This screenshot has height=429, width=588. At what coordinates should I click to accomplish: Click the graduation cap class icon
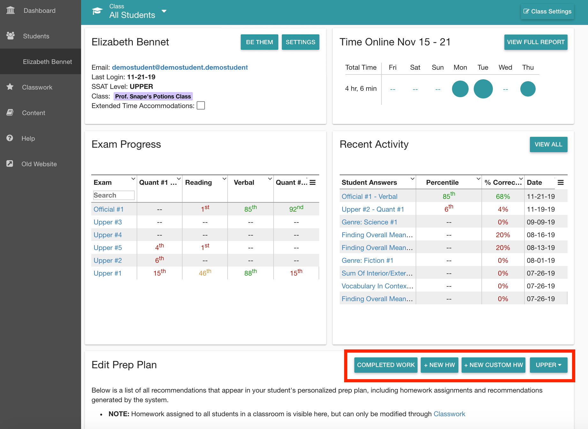pyautogui.click(x=97, y=11)
